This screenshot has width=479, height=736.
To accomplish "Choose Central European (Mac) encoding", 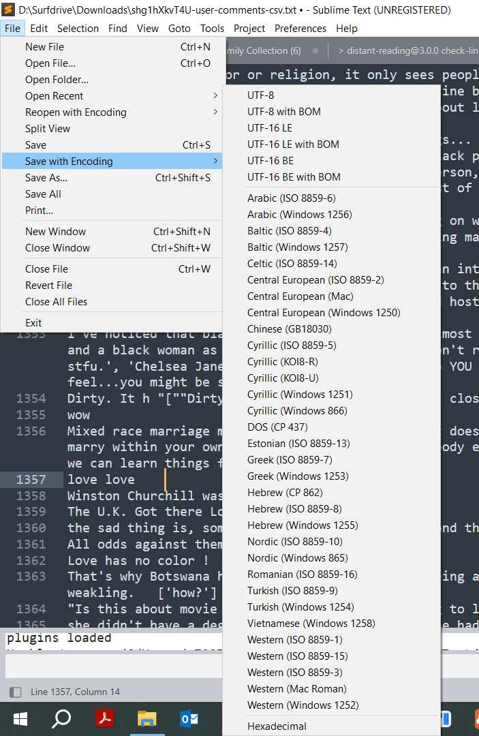I will (332, 296).
